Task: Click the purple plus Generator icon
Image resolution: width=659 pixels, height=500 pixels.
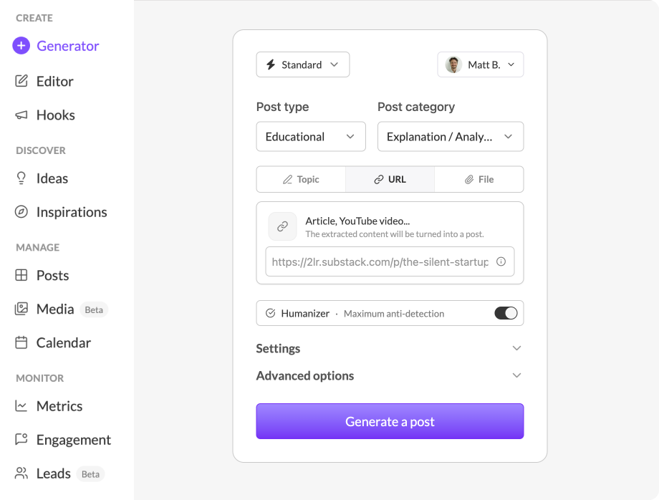Action: click(x=21, y=46)
